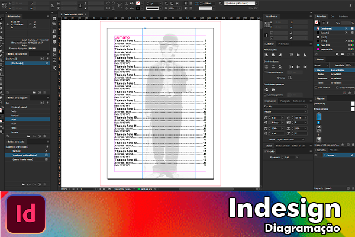Switch to the Pathfinder tab
355x237 pixels.
283,44
